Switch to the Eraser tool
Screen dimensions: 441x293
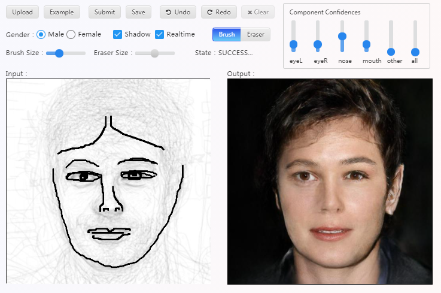coord(256,34)
